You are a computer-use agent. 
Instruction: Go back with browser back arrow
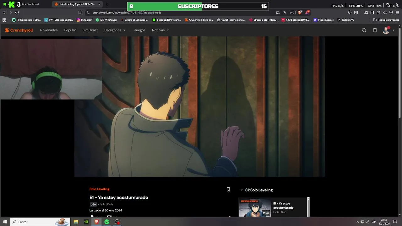click(5, 13)
